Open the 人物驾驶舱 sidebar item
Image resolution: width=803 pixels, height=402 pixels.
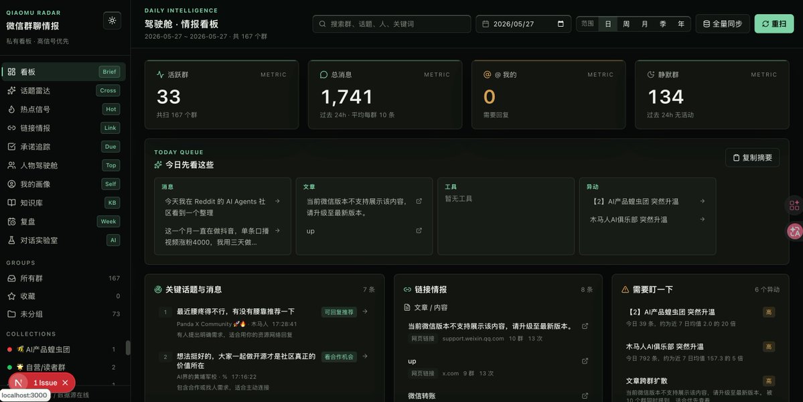click(64, 165)
